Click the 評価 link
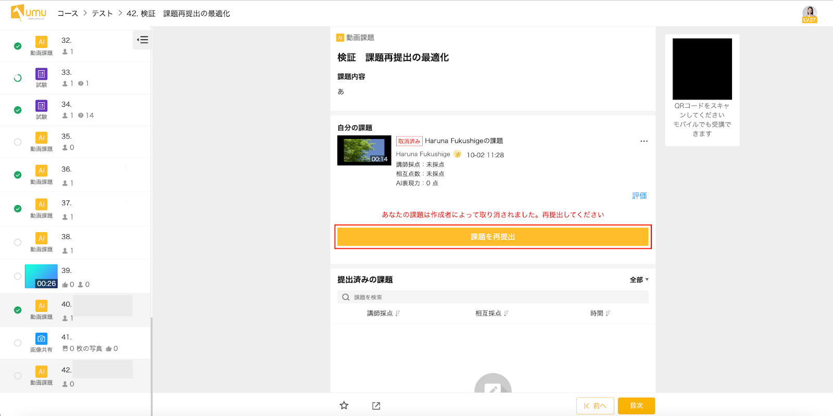This screenshot has width=833, height=416. (639, 196)
